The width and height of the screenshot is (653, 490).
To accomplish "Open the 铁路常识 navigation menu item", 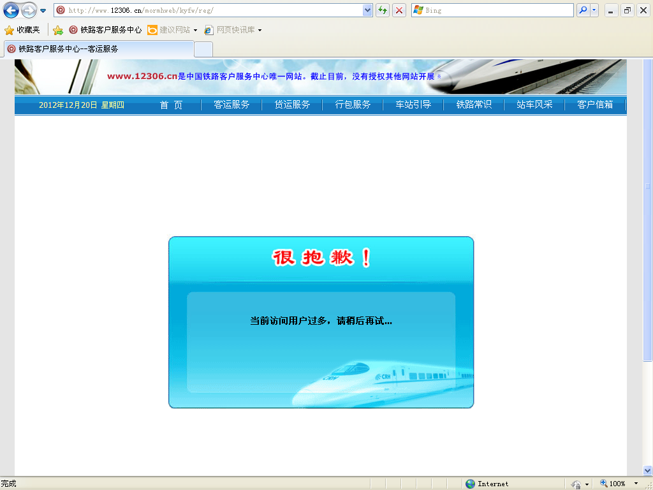I will (x=474, y=105).
